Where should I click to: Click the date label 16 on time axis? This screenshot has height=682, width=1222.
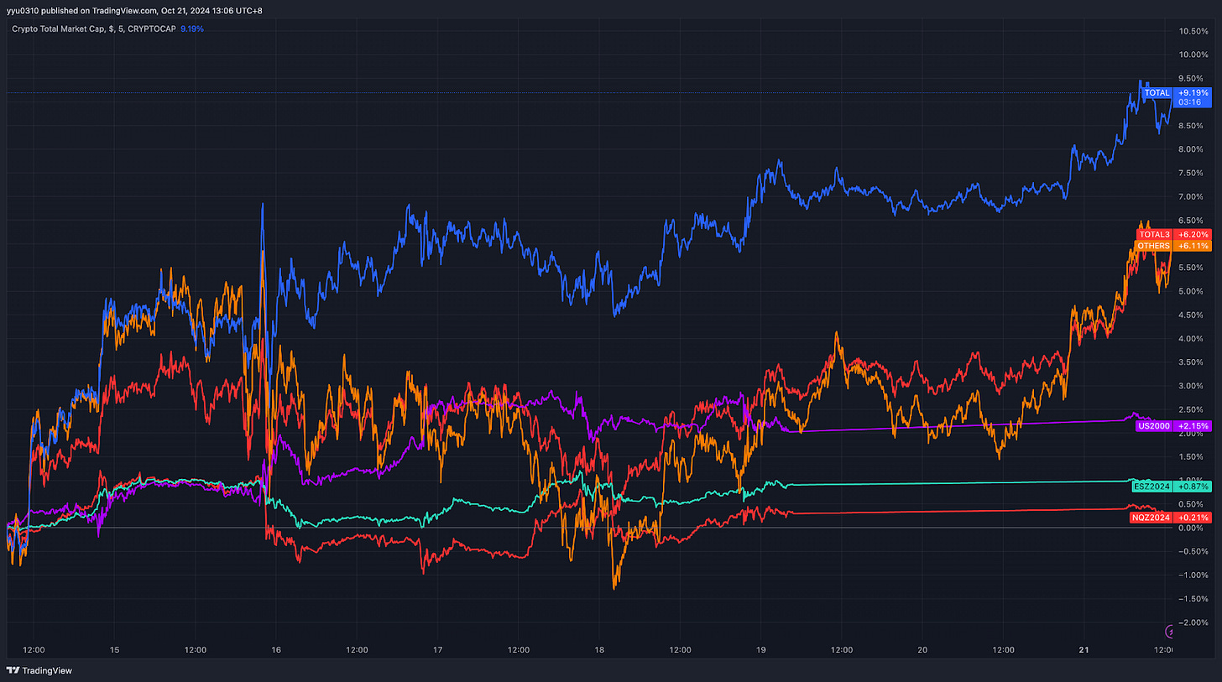coord(276,649)
